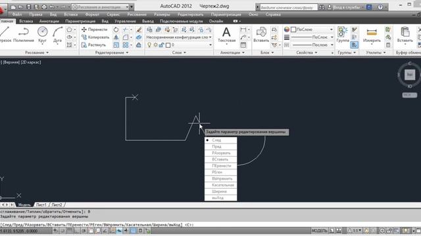Toggle group selection in Группы panel
The image size is (421, 236).
[x=355, y=45]
